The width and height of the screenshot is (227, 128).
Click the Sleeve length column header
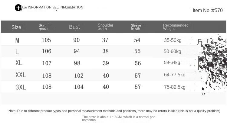(x=136, y=27)
